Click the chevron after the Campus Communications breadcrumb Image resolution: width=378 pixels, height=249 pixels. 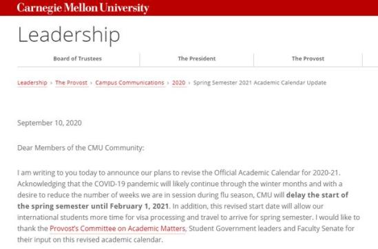tap(168, 83)
